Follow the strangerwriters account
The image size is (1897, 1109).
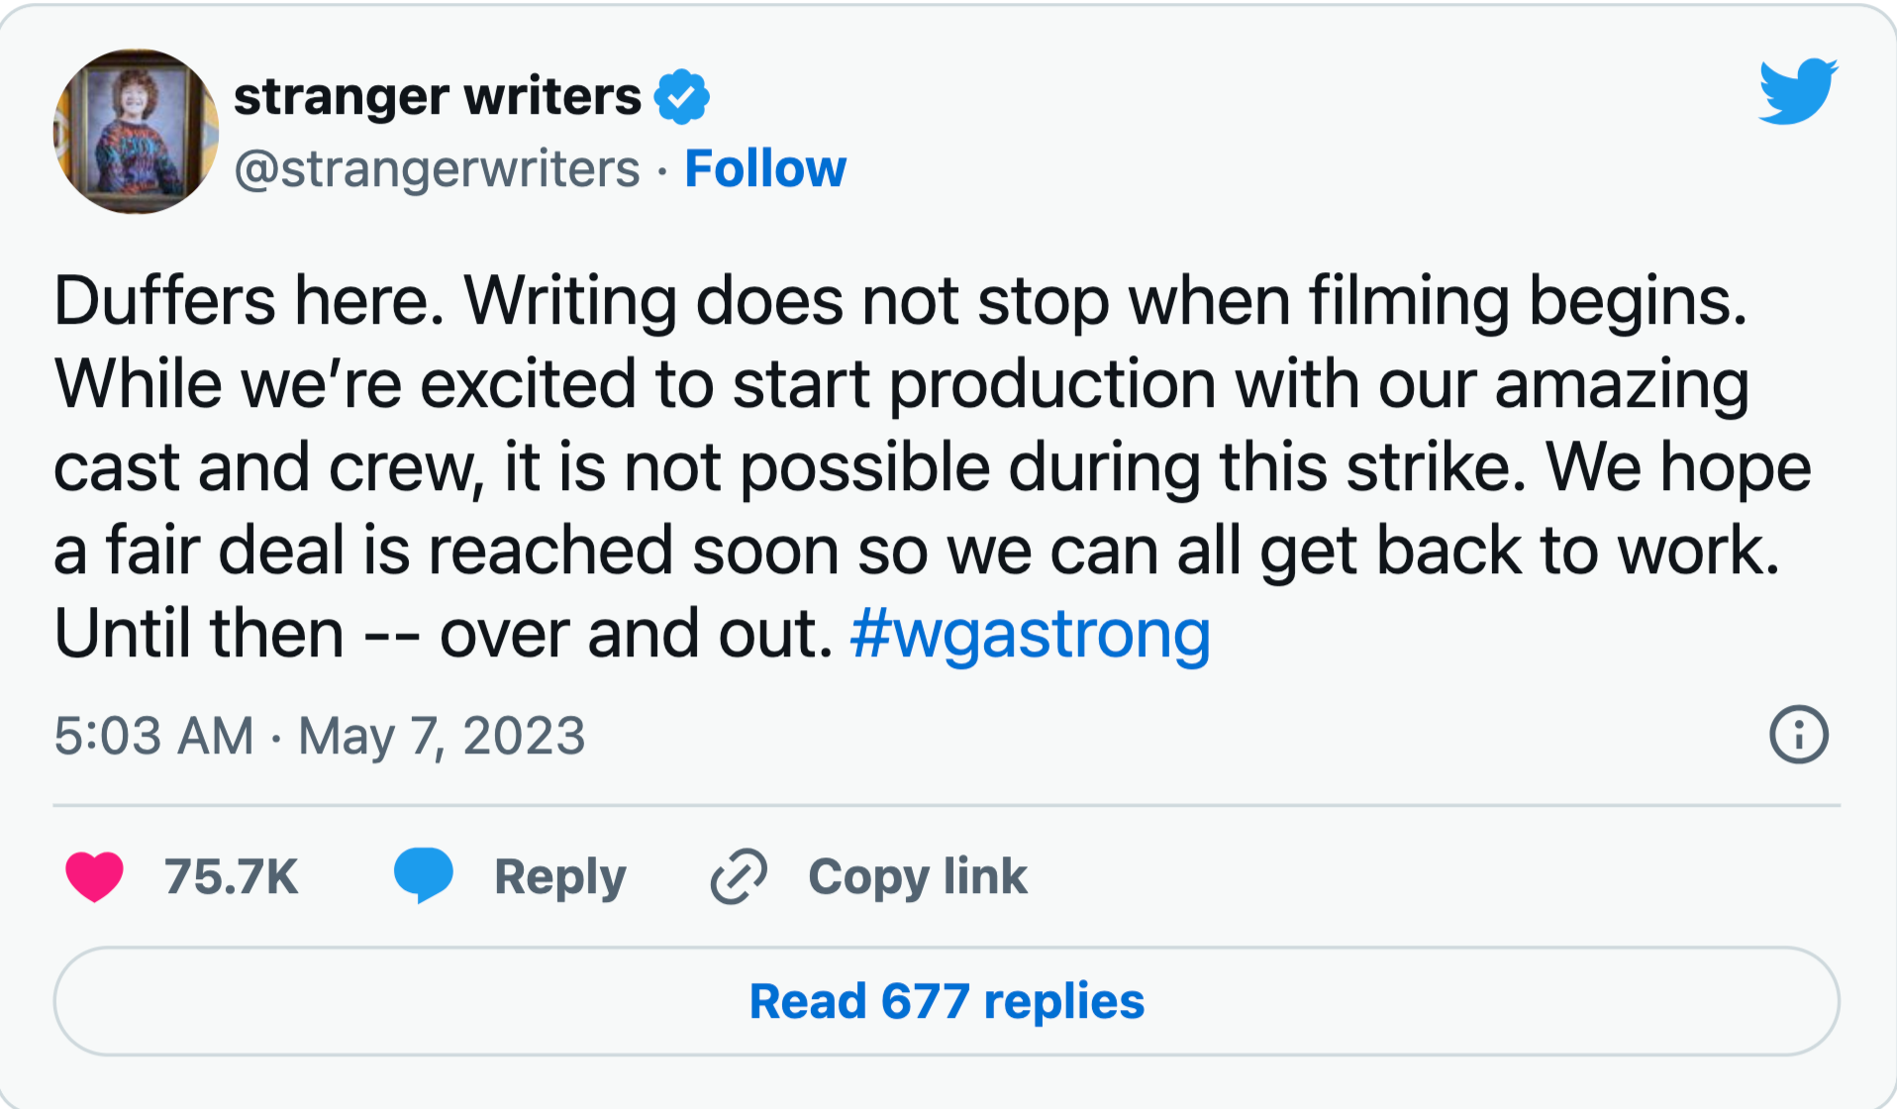pyautogui.click(x=765, y=169)
